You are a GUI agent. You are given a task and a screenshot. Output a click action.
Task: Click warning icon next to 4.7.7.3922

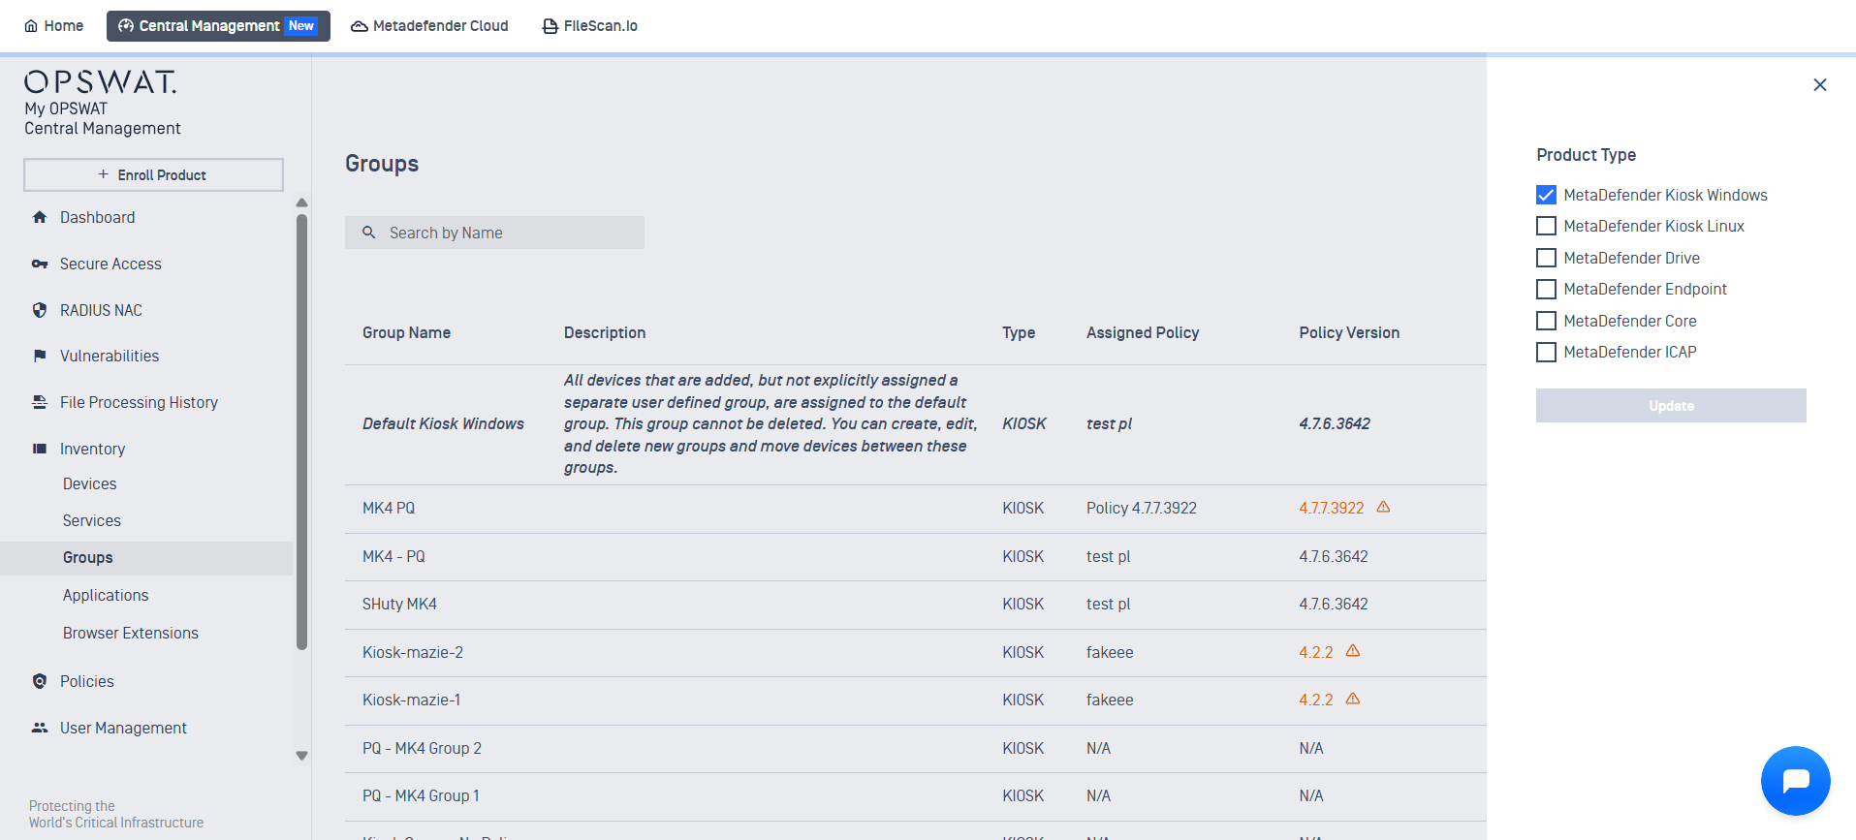1384,507
